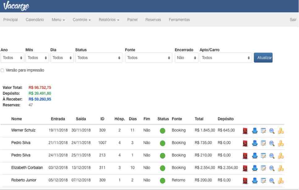This screenshot has width=299, height=190.
Task: Open the Painel page
Action: pyautogui.click(x=132, y=20)
